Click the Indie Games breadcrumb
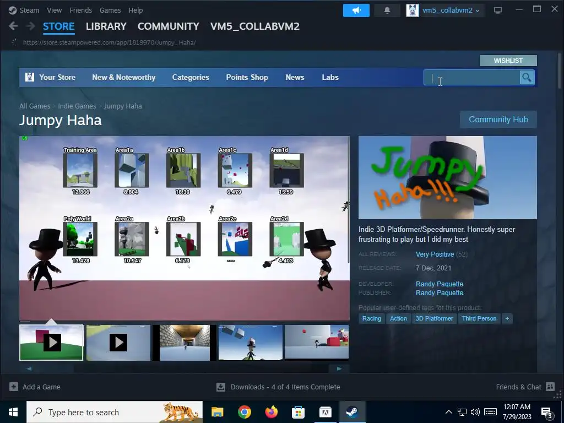This screenshot has width=564, height=423. click(77, 106)
